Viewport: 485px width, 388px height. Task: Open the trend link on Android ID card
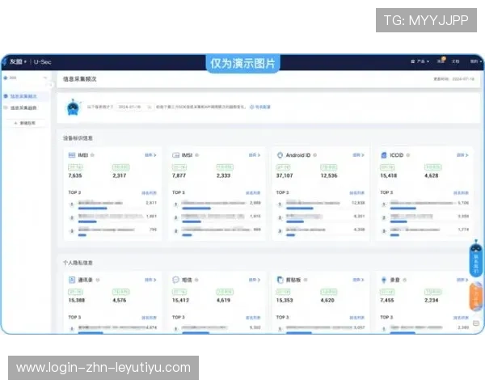pos(358,155)
